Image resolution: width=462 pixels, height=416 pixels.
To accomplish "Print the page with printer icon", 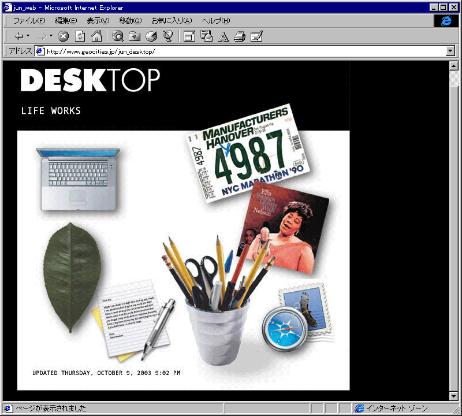I will [x=240, y=36].
